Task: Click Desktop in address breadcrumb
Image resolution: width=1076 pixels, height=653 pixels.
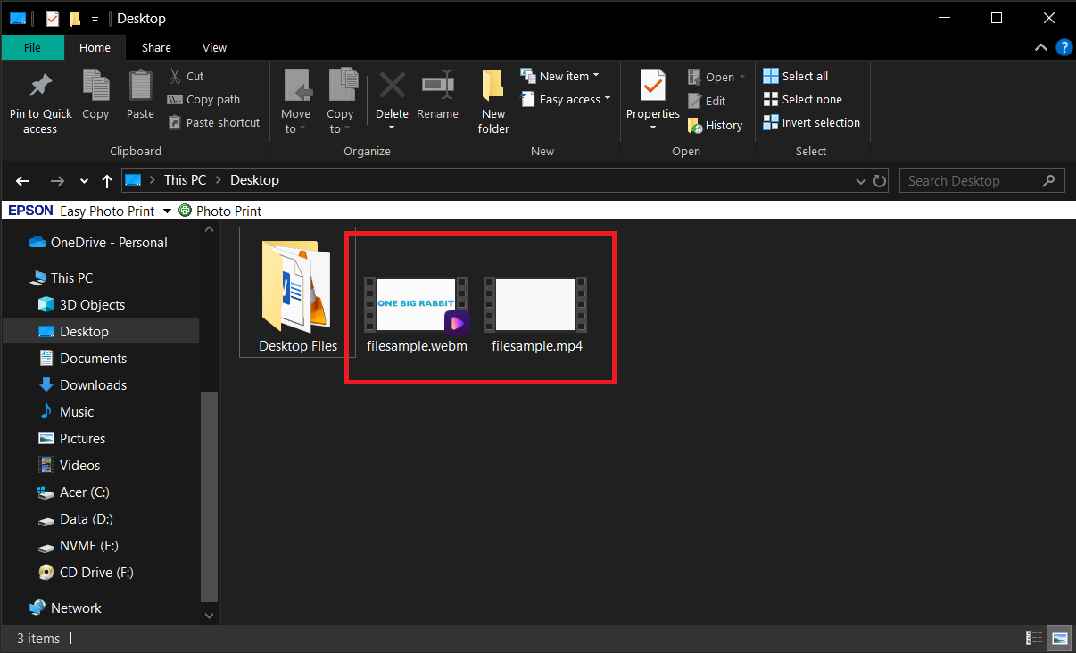Action: 254,180
